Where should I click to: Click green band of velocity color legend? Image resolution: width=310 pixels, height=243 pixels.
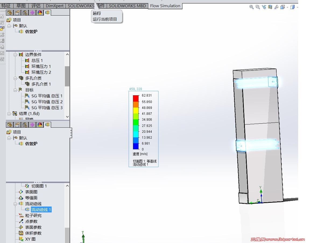tap(136, 122)
